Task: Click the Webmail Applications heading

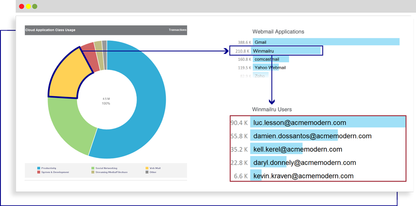Action: pos(278,32)
